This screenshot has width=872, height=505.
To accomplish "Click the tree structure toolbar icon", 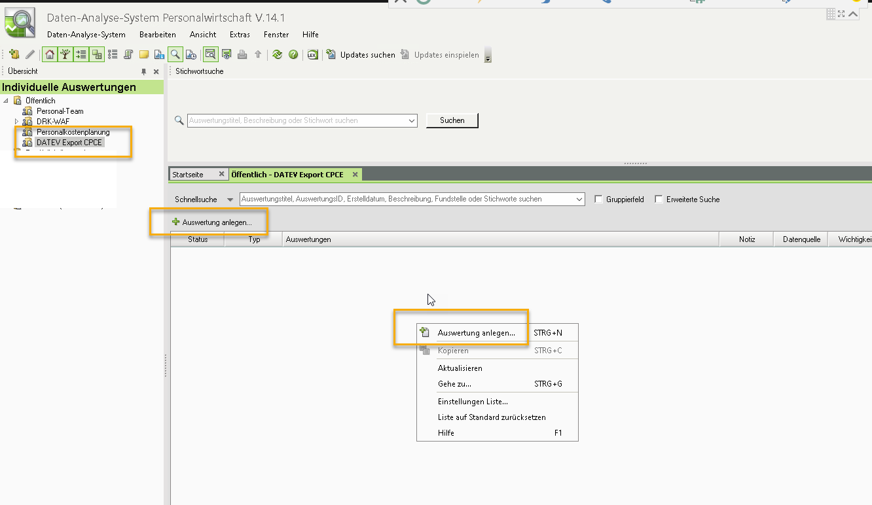I will click(x=65, y=55).
